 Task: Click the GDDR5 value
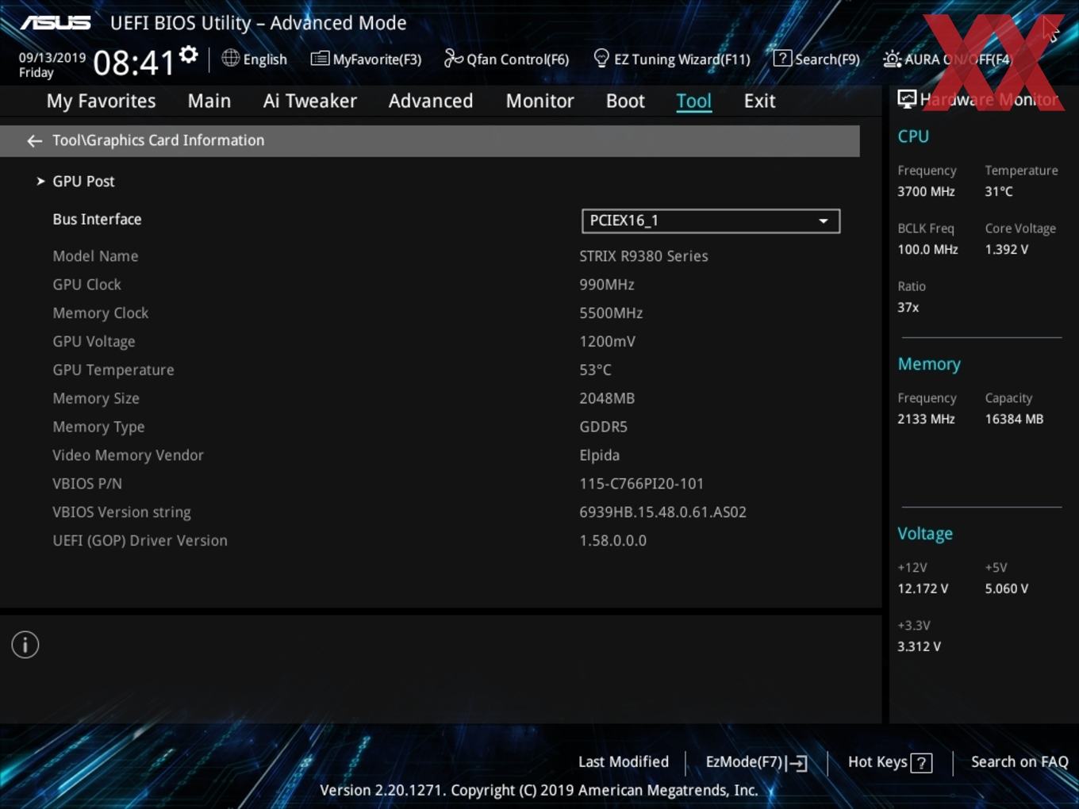click(x=603, y=428)
